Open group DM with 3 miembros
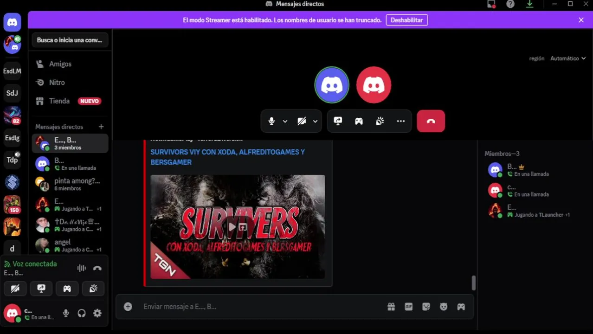This screenshot has height=334, width=593. pyautogui.click(x=70, y=143)
